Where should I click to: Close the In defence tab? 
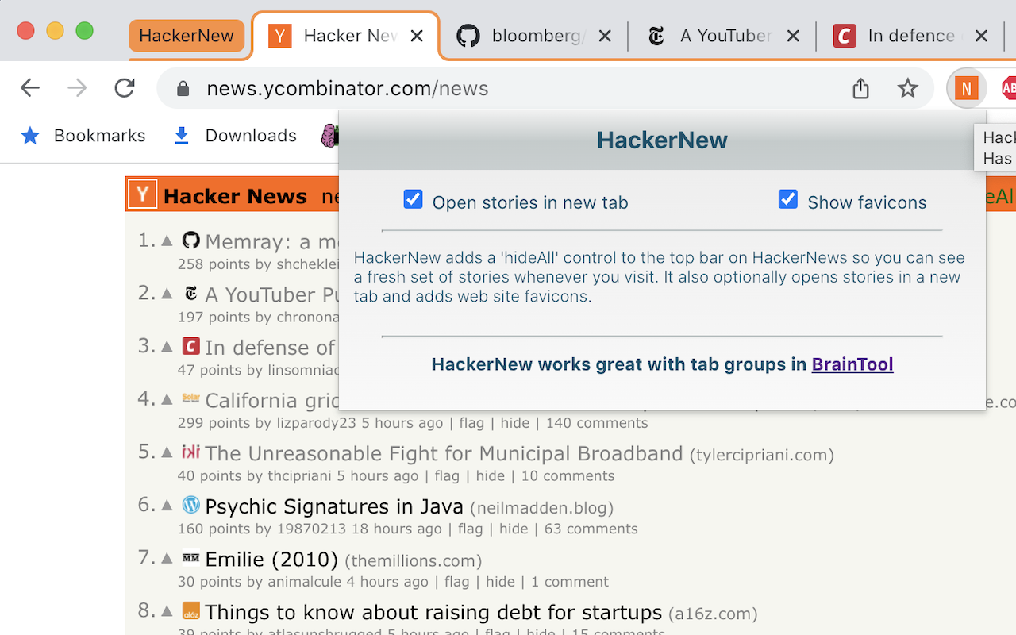pos(981,36)
